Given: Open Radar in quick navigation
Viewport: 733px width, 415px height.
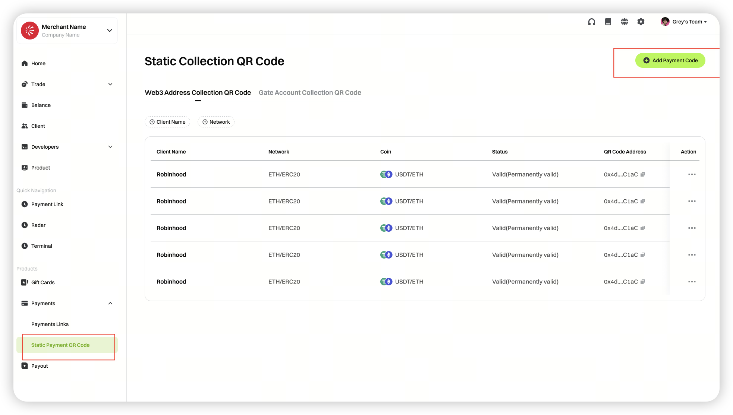Looking at the screenshot, I should point(38,225).
